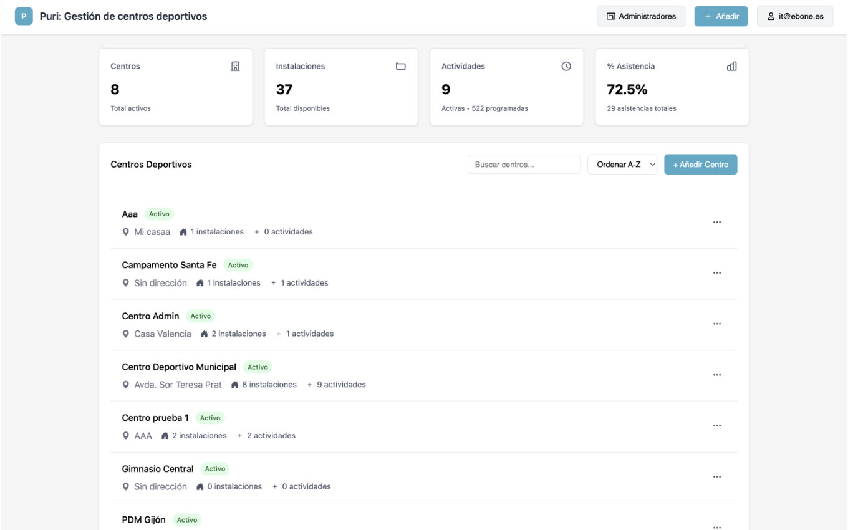Expand options menu for Gimnasio Central
This screenshot has height=530, width=848.
pos(716,477)
